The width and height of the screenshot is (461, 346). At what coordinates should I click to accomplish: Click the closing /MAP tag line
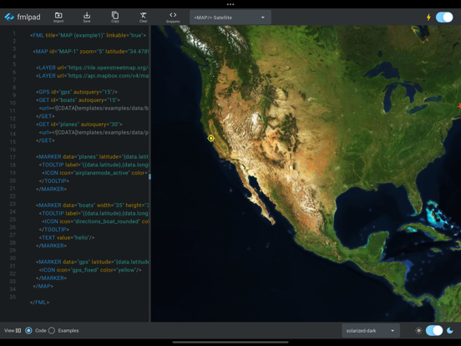pos(43,286)
